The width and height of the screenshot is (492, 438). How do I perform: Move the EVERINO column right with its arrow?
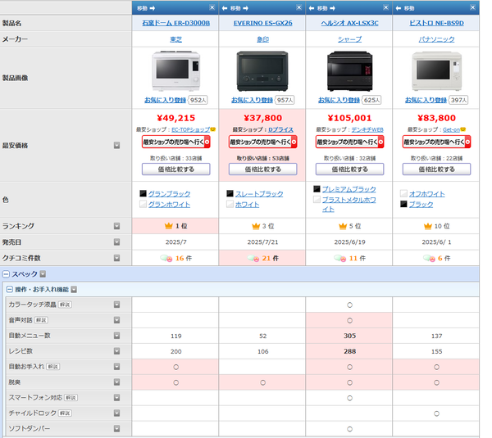point(246,8)
